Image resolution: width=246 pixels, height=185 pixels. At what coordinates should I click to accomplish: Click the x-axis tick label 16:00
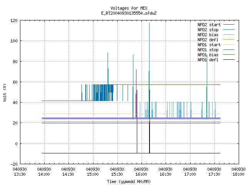click(x=141, y=175)
